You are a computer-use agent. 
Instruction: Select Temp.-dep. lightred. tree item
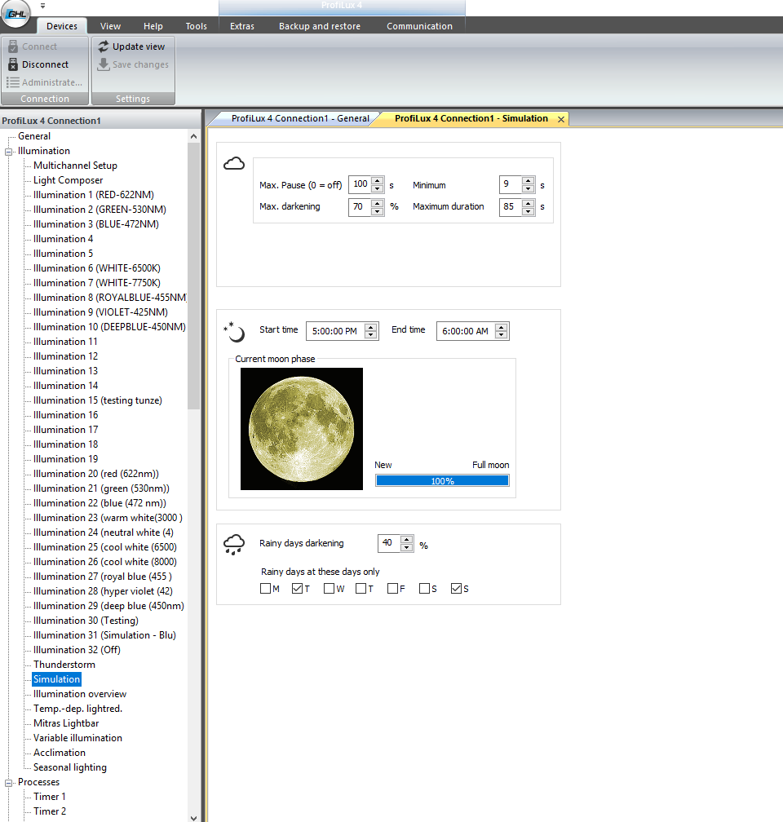click(x=77, y=708)
